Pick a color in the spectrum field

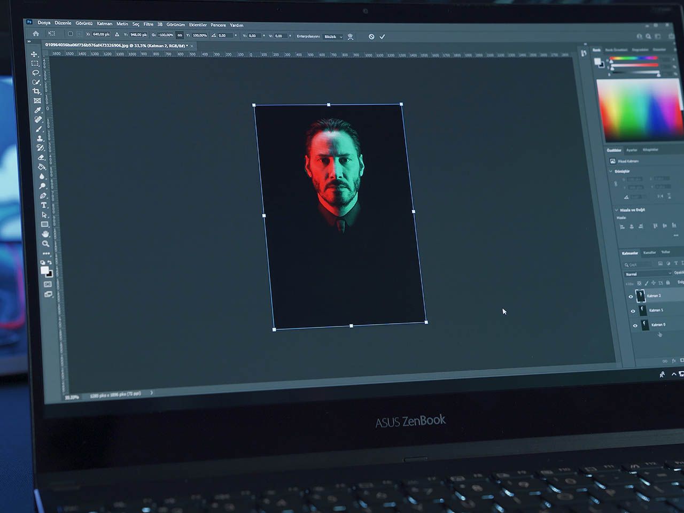pyautogui.click(x=640, y=110)
